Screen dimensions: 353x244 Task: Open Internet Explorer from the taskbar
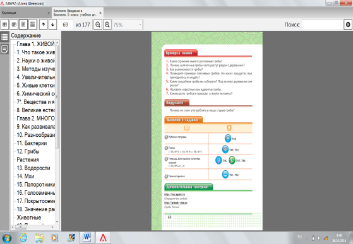(23, 238)
